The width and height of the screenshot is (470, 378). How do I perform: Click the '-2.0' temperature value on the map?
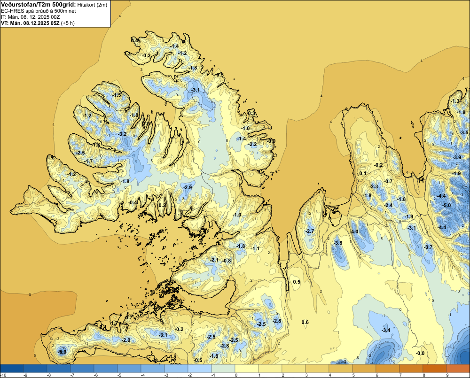[126, 340]
